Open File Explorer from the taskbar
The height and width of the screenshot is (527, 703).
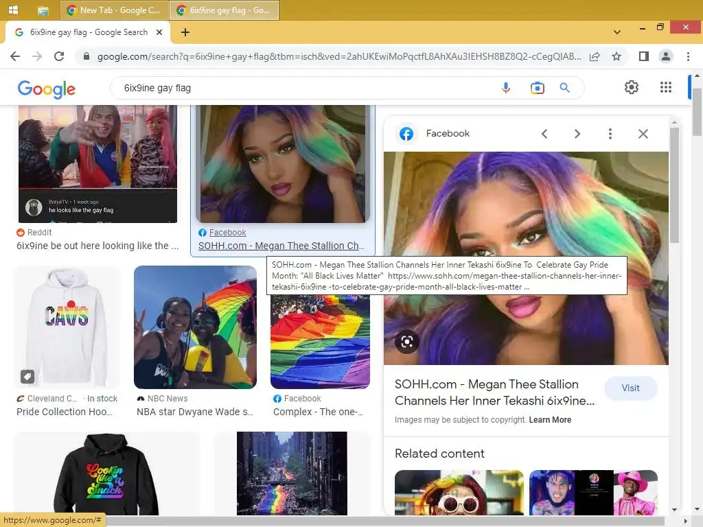point(43,10)
